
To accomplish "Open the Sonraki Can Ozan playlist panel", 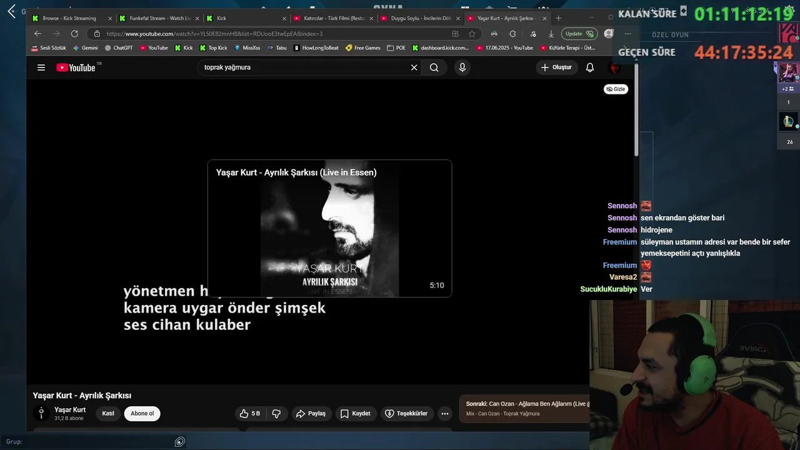I will tap(525, 408).
